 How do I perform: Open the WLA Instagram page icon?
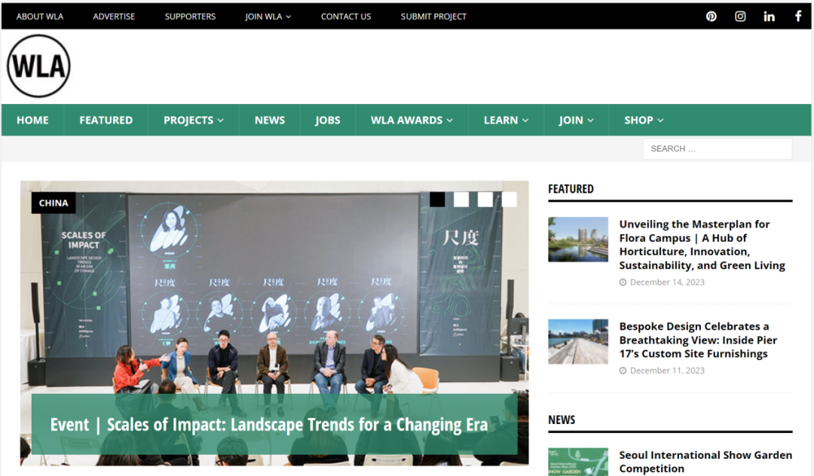[740, 17]
